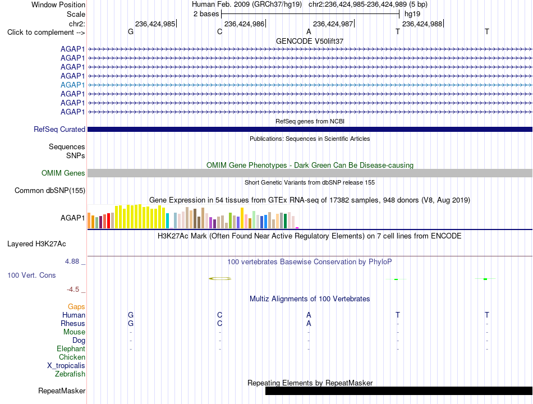Screen dimensions: 533x404
Task: Click the RepeatMasker track label
Action: [x=62, y=391]
